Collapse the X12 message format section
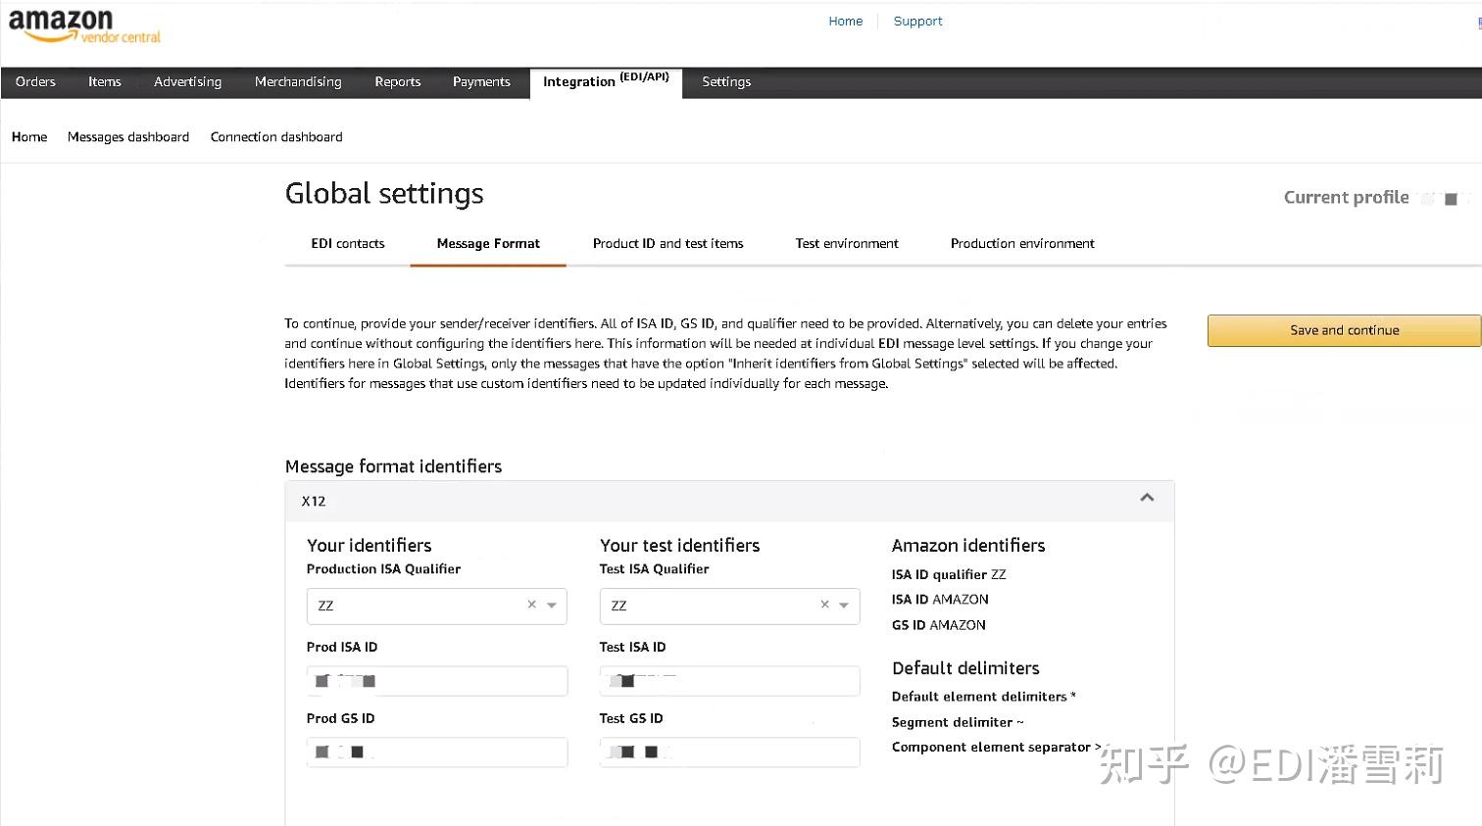 click(x=1146, y=498)
